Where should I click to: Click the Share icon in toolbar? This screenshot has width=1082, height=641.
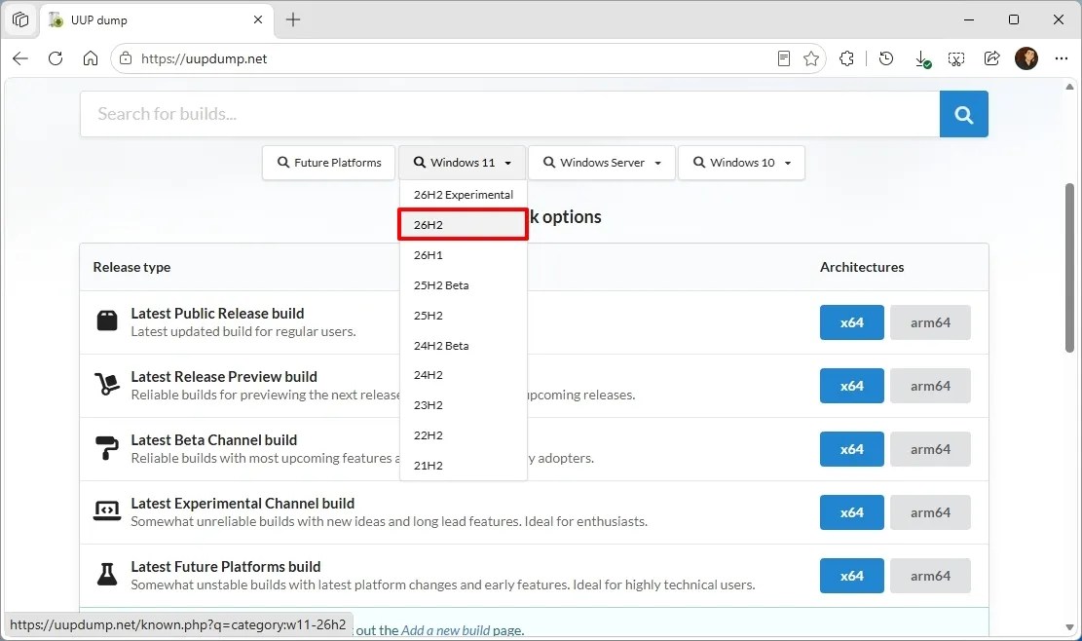coord(991,58)
